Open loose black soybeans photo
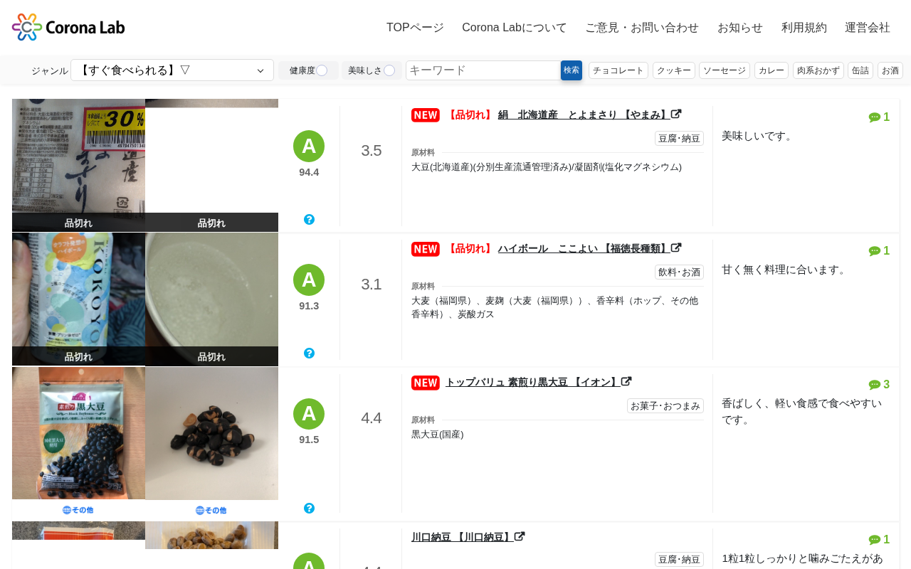 [x=211, y=433]
